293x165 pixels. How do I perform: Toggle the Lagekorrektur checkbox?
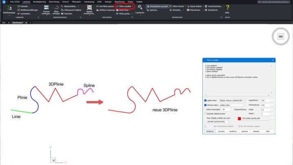point(206,101)
